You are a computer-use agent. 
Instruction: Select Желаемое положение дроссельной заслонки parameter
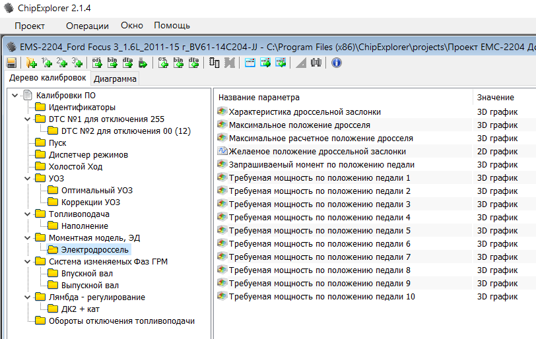pyautogui.click(x=308, y=152)
